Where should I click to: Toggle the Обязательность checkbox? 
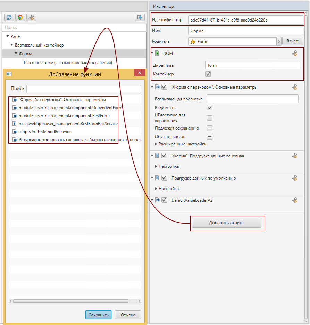click(209, 137)
